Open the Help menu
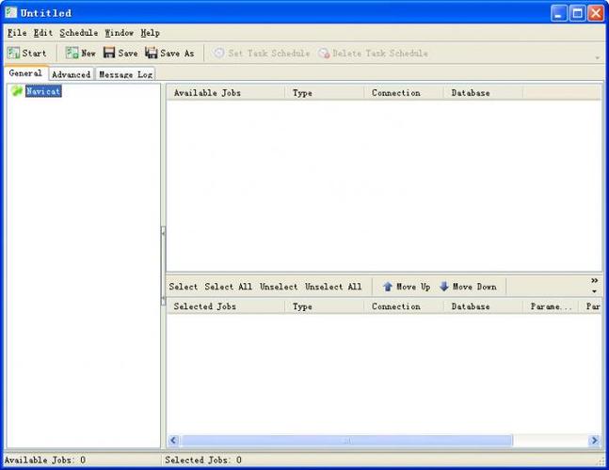 [x=151, y=33]
